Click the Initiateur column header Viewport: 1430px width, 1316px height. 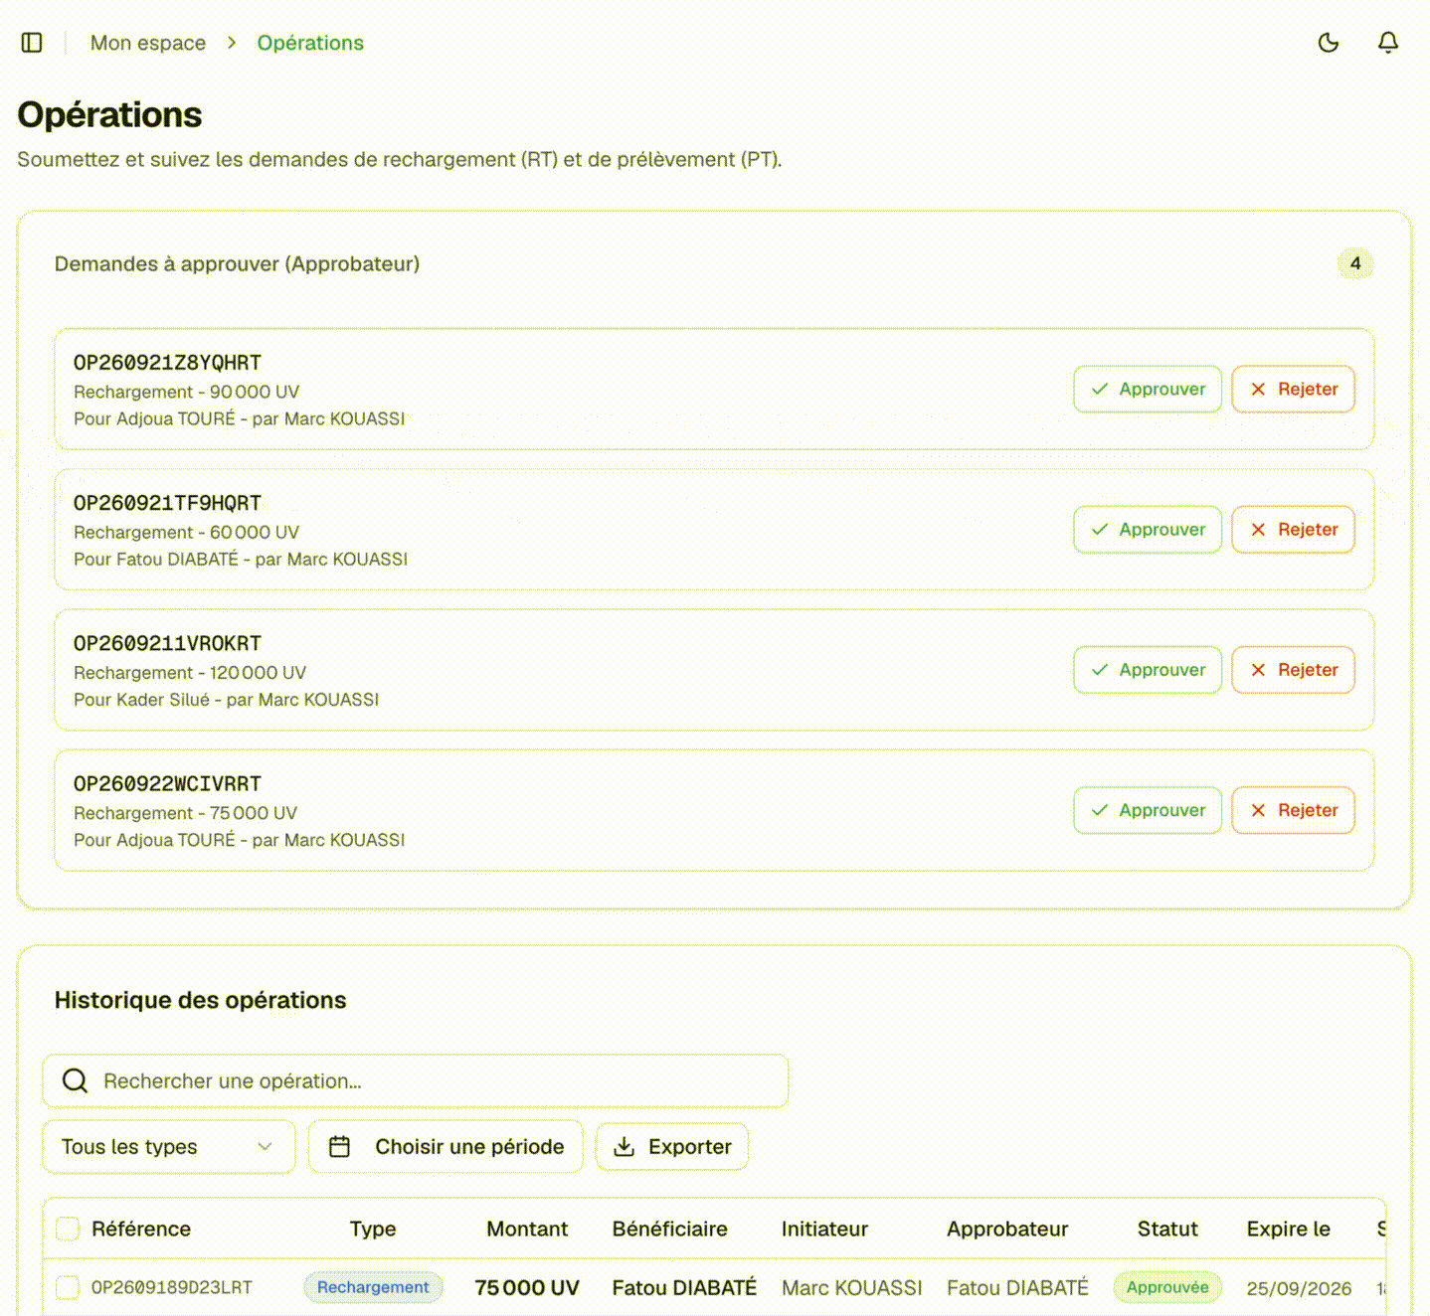[824, 1229]
